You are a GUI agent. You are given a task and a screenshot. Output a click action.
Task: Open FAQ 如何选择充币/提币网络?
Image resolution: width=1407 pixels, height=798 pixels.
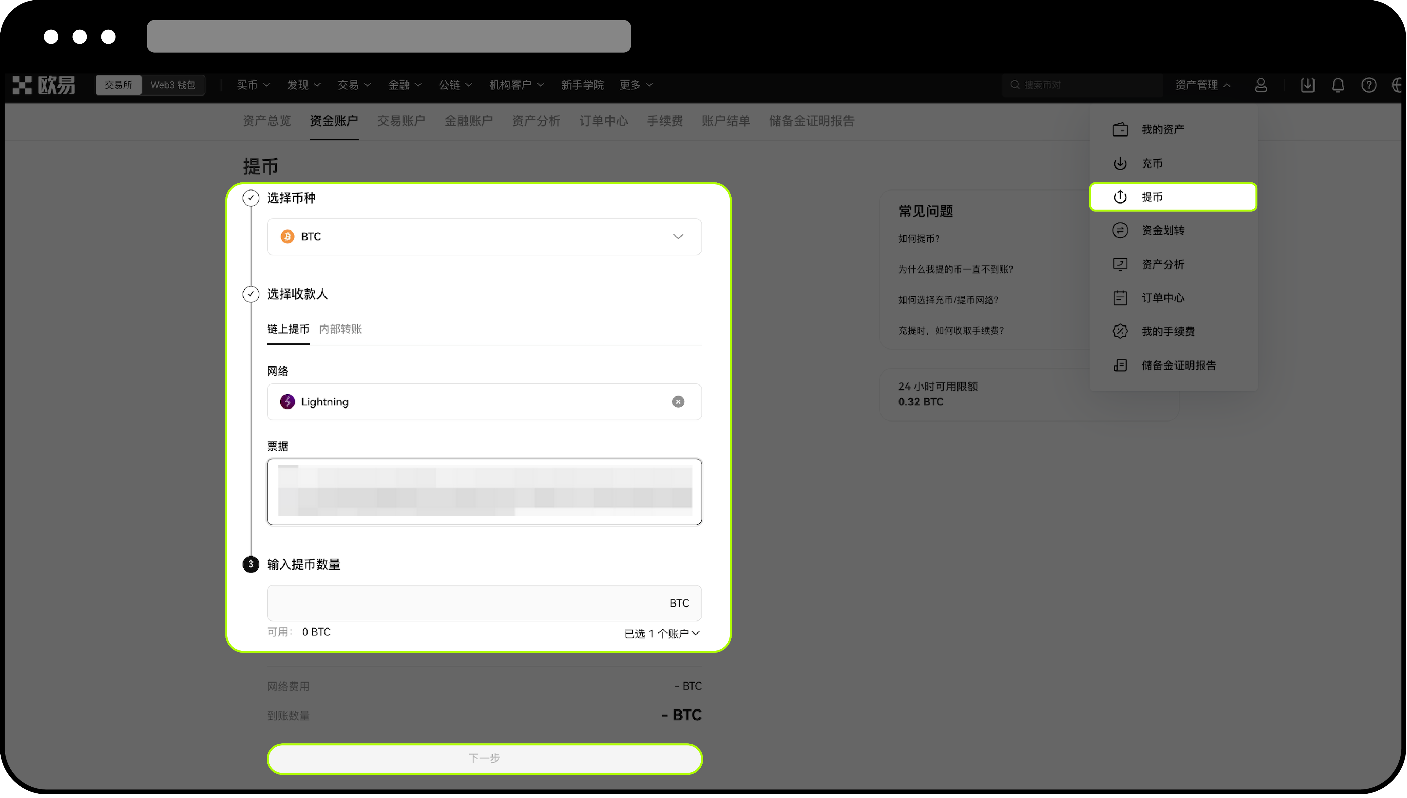(x=948, y=300)
